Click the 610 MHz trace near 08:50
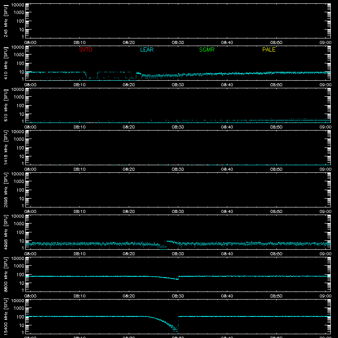Viewport: 338px width, 338px height. (x=276, y=120)
